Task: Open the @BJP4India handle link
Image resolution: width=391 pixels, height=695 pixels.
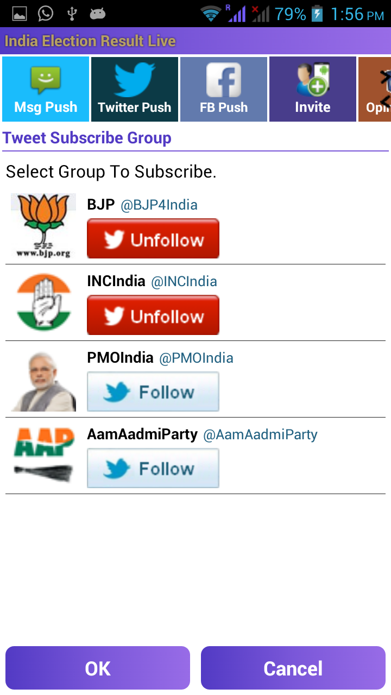Action: pyautogui.click(x=159, y=205)
